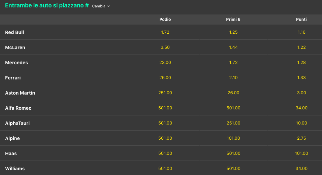Image resolution: width=322 pixels, height=175 pixels.
Task: Select Ferrari Punti odds 1.33
Action: pyautogui.click(x=301, y=78)
